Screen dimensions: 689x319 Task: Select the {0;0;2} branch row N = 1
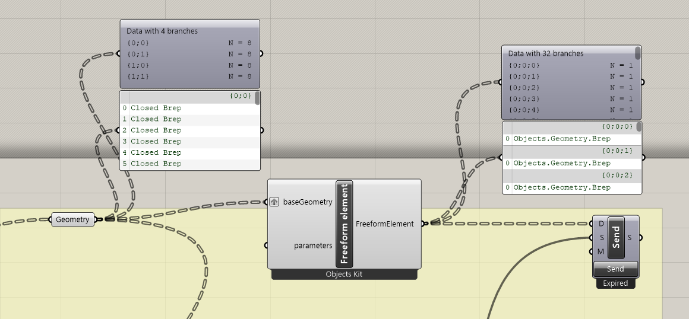click(571, 88)
